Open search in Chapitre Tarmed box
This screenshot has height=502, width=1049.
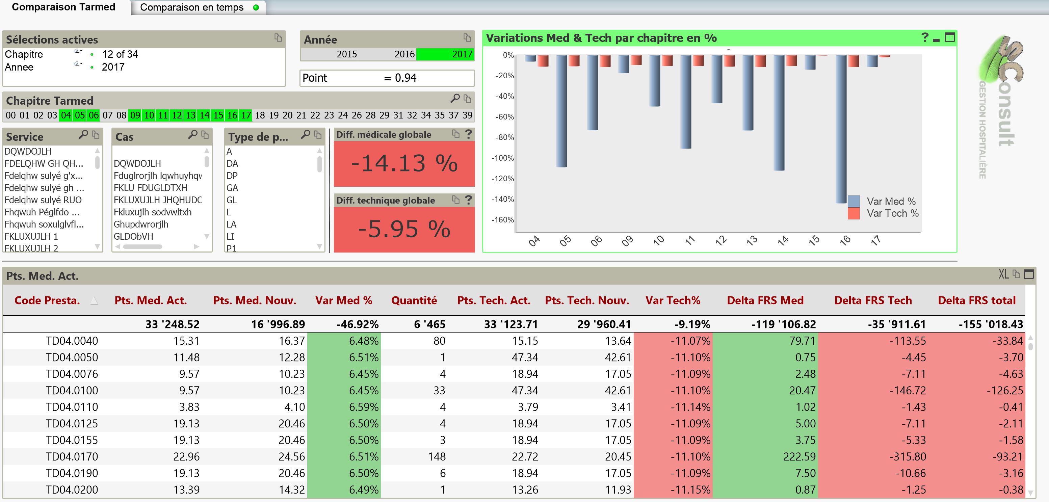(455, 98)
